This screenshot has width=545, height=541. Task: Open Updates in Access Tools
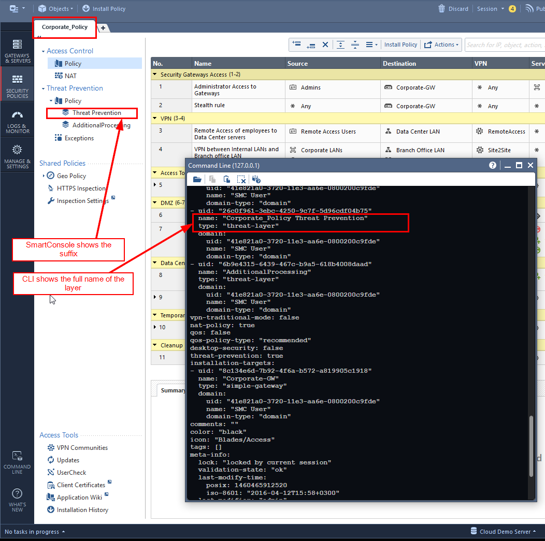point(63,460)
